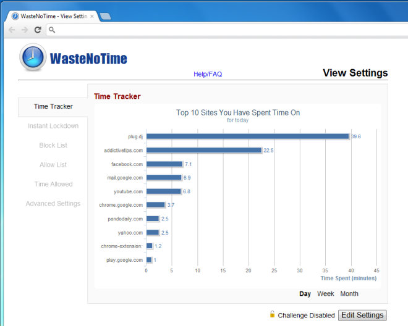Click the 22.5 value label

(x=268, y=150)
